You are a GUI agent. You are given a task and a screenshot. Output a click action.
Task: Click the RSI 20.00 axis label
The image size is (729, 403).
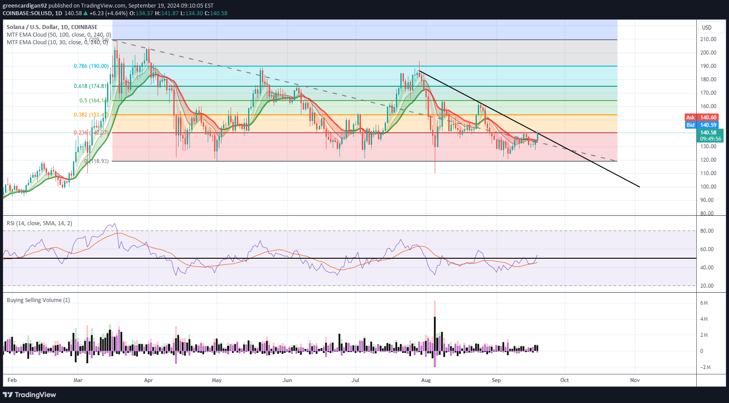707,286
